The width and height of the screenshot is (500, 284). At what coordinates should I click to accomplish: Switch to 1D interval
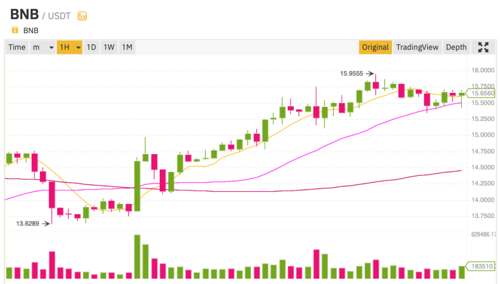pos(92,48)
